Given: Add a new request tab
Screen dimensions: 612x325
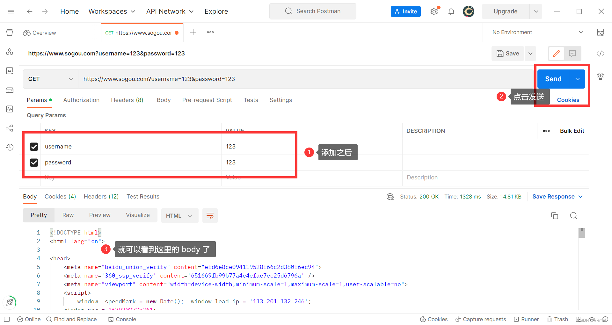Looking at the screenshot, I should pyautogui.click(x=193, y=32).
